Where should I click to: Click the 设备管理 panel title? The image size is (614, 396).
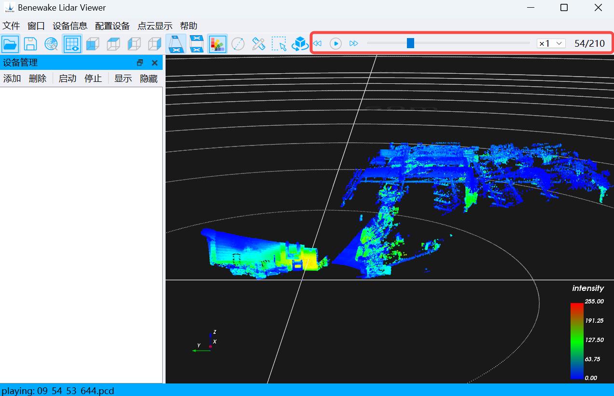point(20,63)
